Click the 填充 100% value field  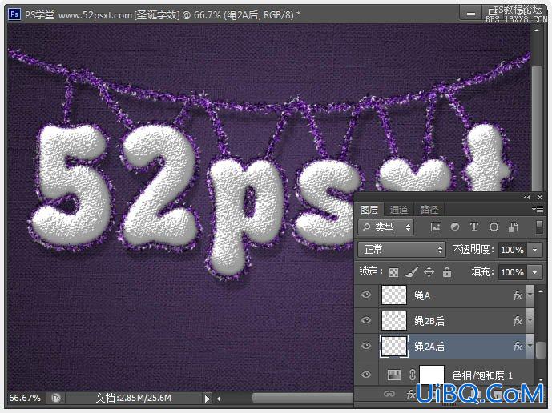click(x=513, y=272)
